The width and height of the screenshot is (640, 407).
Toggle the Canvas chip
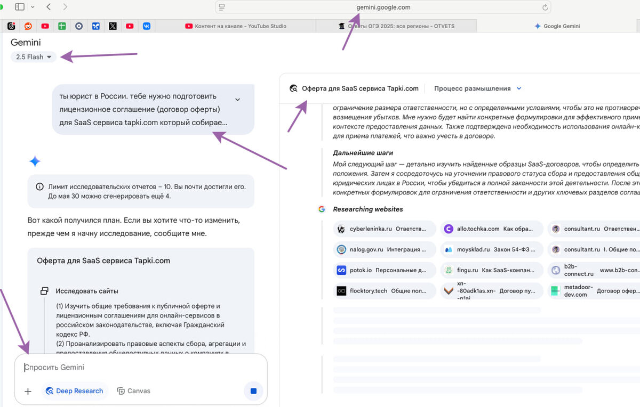(x=134, y=391)
